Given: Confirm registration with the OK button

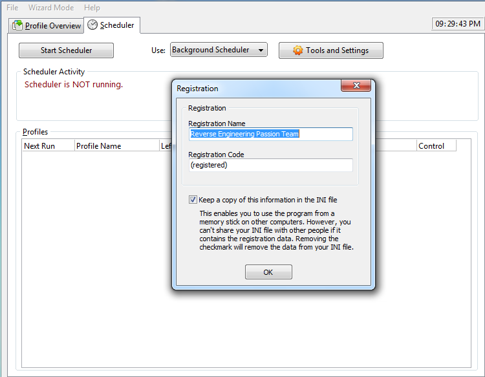Looking at the screenshot, I should click(268, 272).
